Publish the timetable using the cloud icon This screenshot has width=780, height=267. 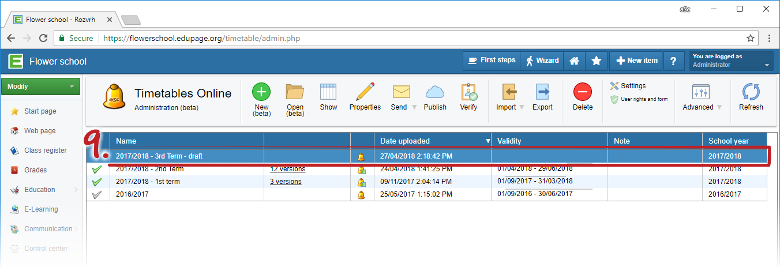435,92
